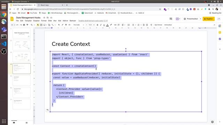
Task: Open the Slide menu
Action: (50, 21)
